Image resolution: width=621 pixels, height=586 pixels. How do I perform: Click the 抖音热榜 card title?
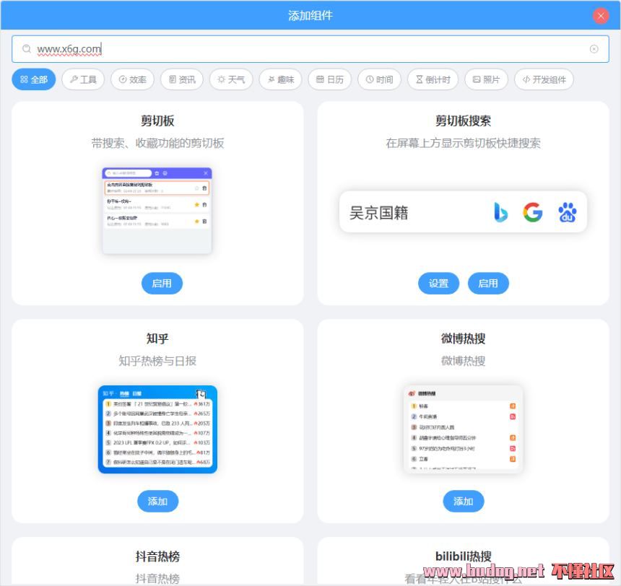(x=157, y=556)
